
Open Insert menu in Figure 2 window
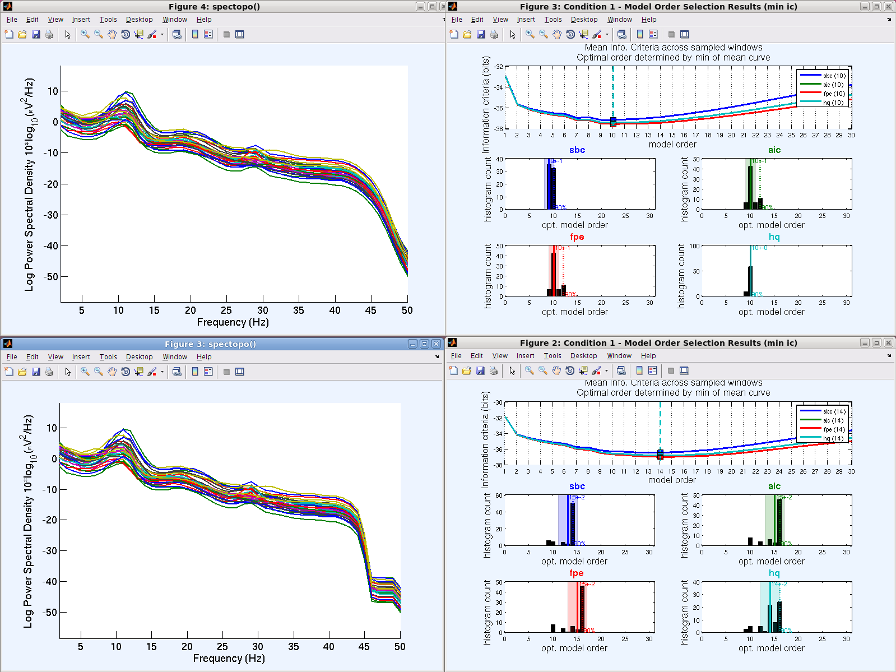(x=525, y=356)
